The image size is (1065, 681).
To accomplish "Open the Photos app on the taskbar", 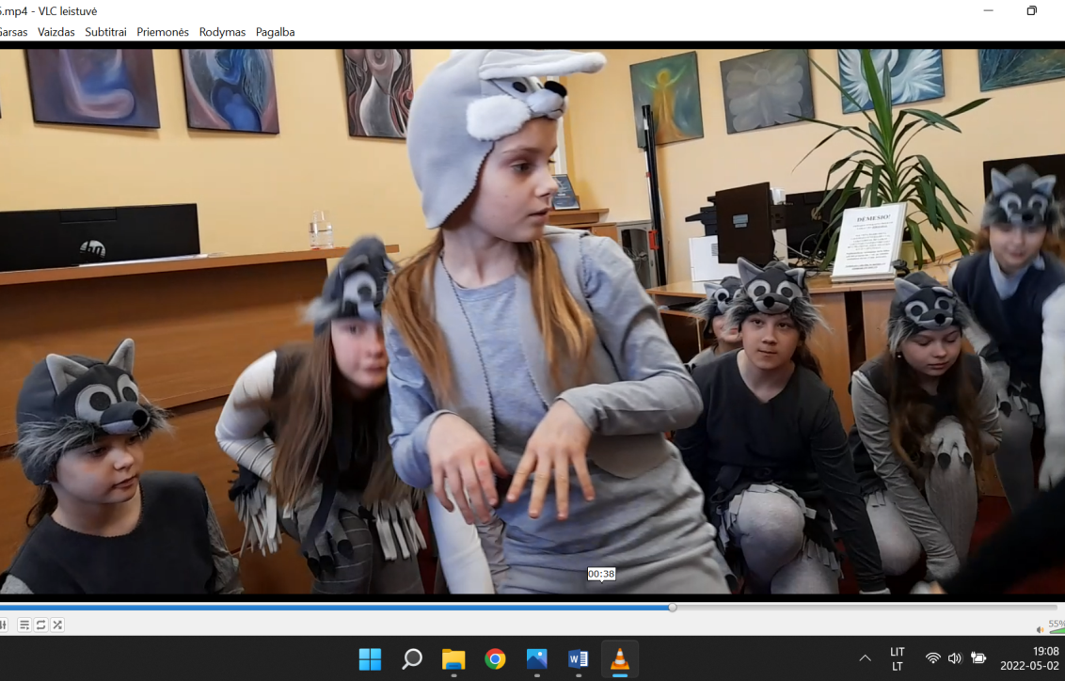I will tap(536, 658).
